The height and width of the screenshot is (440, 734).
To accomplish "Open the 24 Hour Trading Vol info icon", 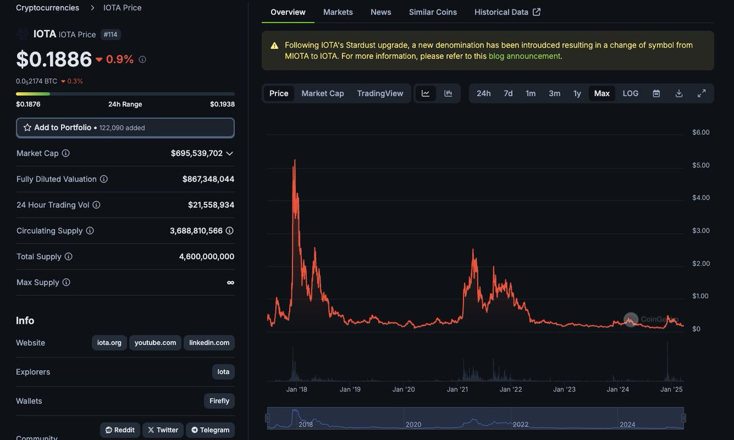I will coord(97,205).
